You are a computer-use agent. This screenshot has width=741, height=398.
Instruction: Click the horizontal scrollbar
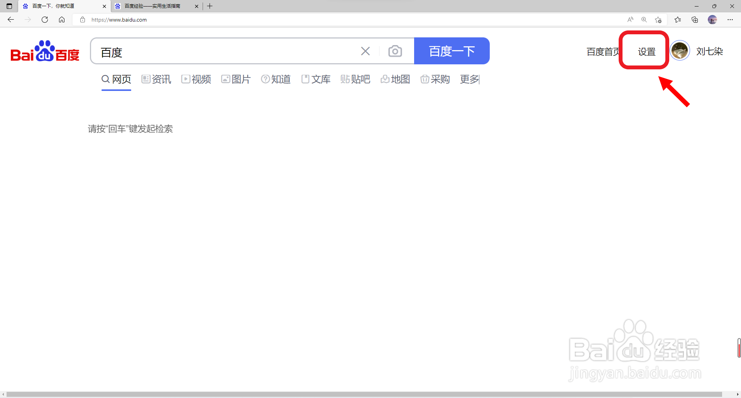[364, 395]
